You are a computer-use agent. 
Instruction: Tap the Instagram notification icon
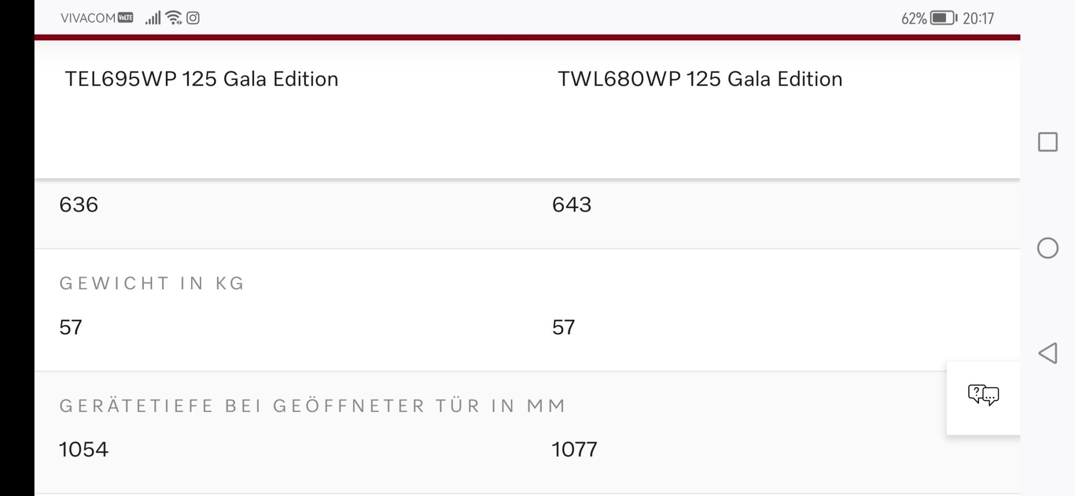click(193, 18)
